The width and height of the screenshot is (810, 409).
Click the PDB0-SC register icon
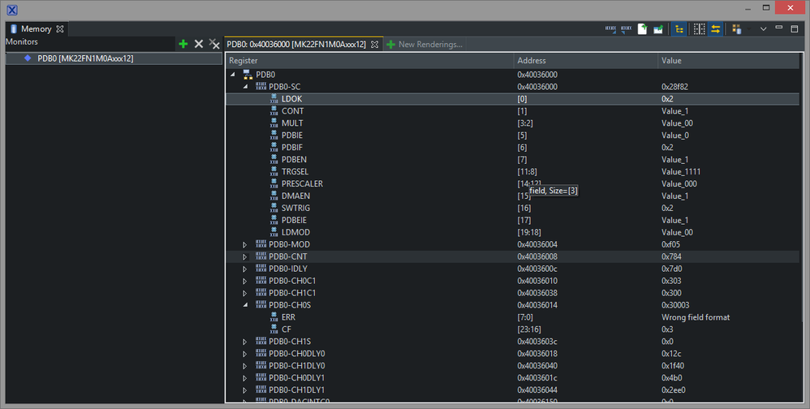[x=261, y=86]
